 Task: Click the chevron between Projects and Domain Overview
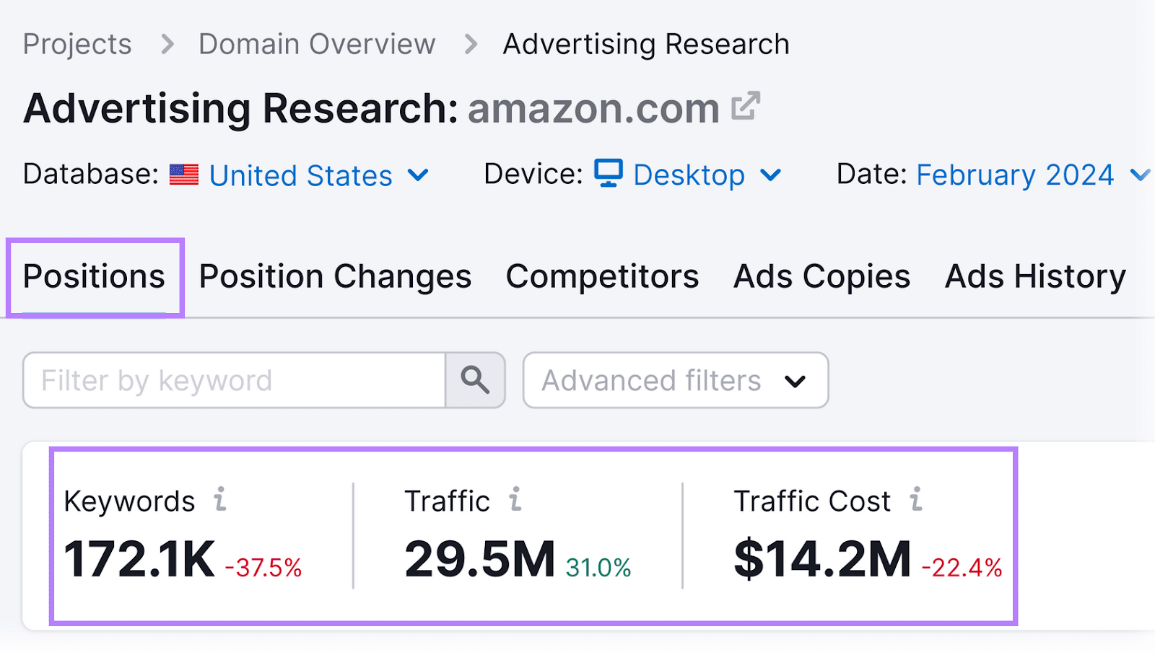click(x=167, y=44)
